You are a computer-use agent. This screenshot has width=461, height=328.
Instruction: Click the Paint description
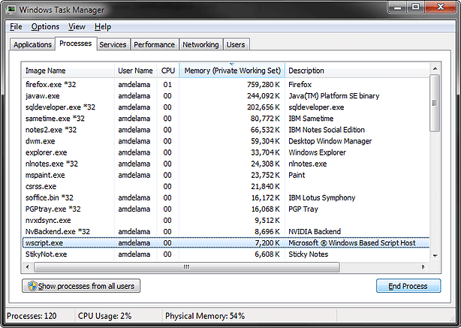coord(297,175)
